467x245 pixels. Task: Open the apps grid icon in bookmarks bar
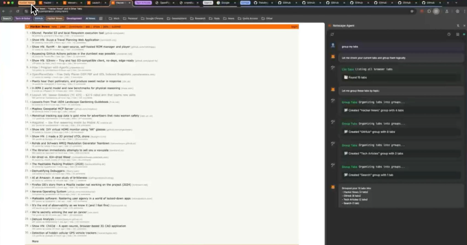pos(101,19)
